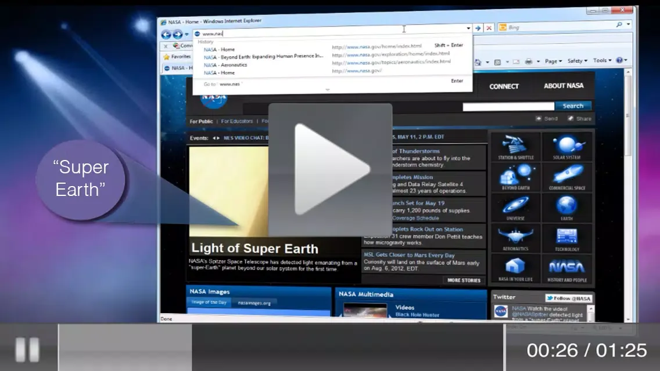Image resolution: width=660 pixels, height=371 pixels.
Task: Click the address bar showing www.nas
Action: coord(328,31)
